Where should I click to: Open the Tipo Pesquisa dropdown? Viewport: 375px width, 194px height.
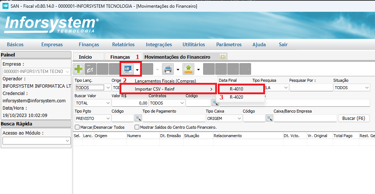tap(286, 88)
